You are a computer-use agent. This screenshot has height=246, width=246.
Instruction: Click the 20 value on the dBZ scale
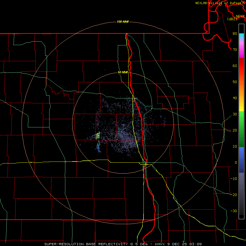coord(235,130)
